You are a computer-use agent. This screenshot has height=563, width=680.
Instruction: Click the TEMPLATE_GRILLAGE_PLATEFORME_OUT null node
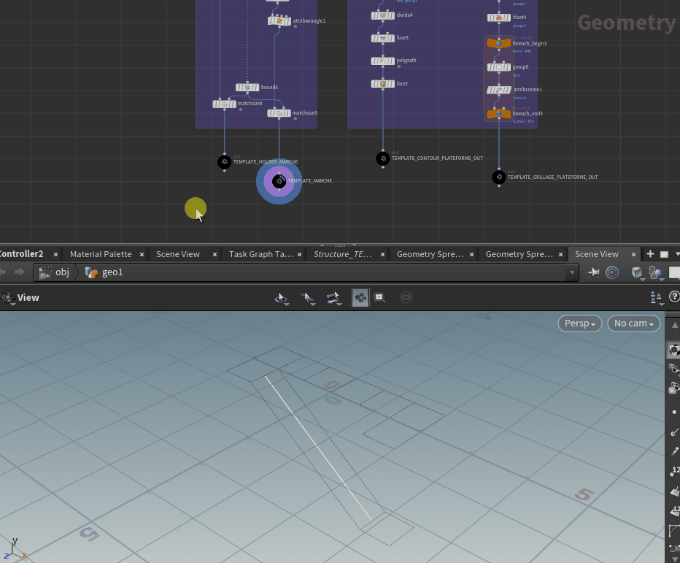click(x=499, y=177)
